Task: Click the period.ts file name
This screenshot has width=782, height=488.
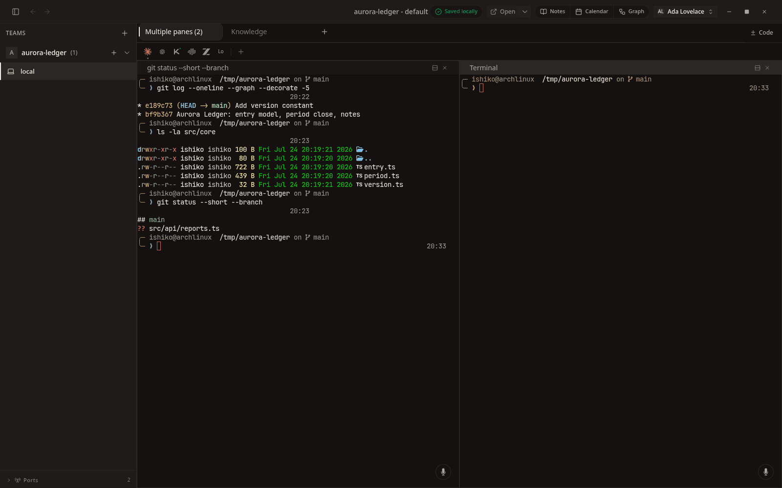Action: point(382,176)
